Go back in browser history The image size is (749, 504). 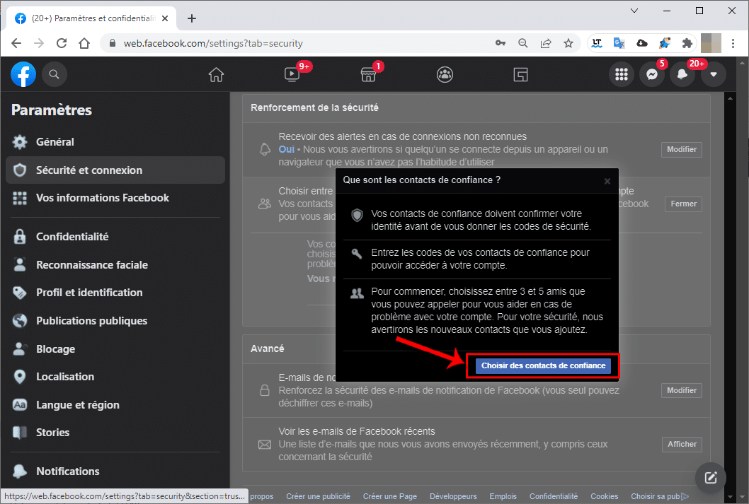click(x=16, y=43)
